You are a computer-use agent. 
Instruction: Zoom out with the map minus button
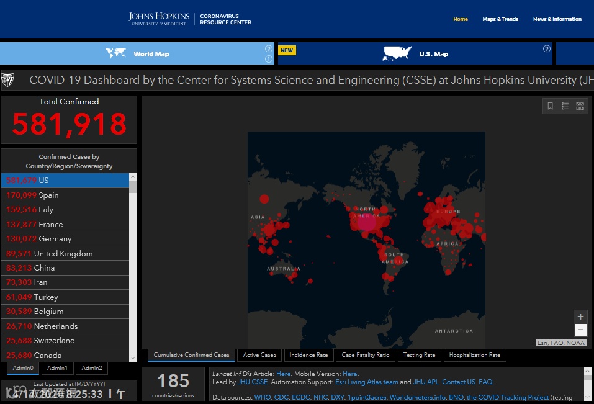tap(580, 330)
